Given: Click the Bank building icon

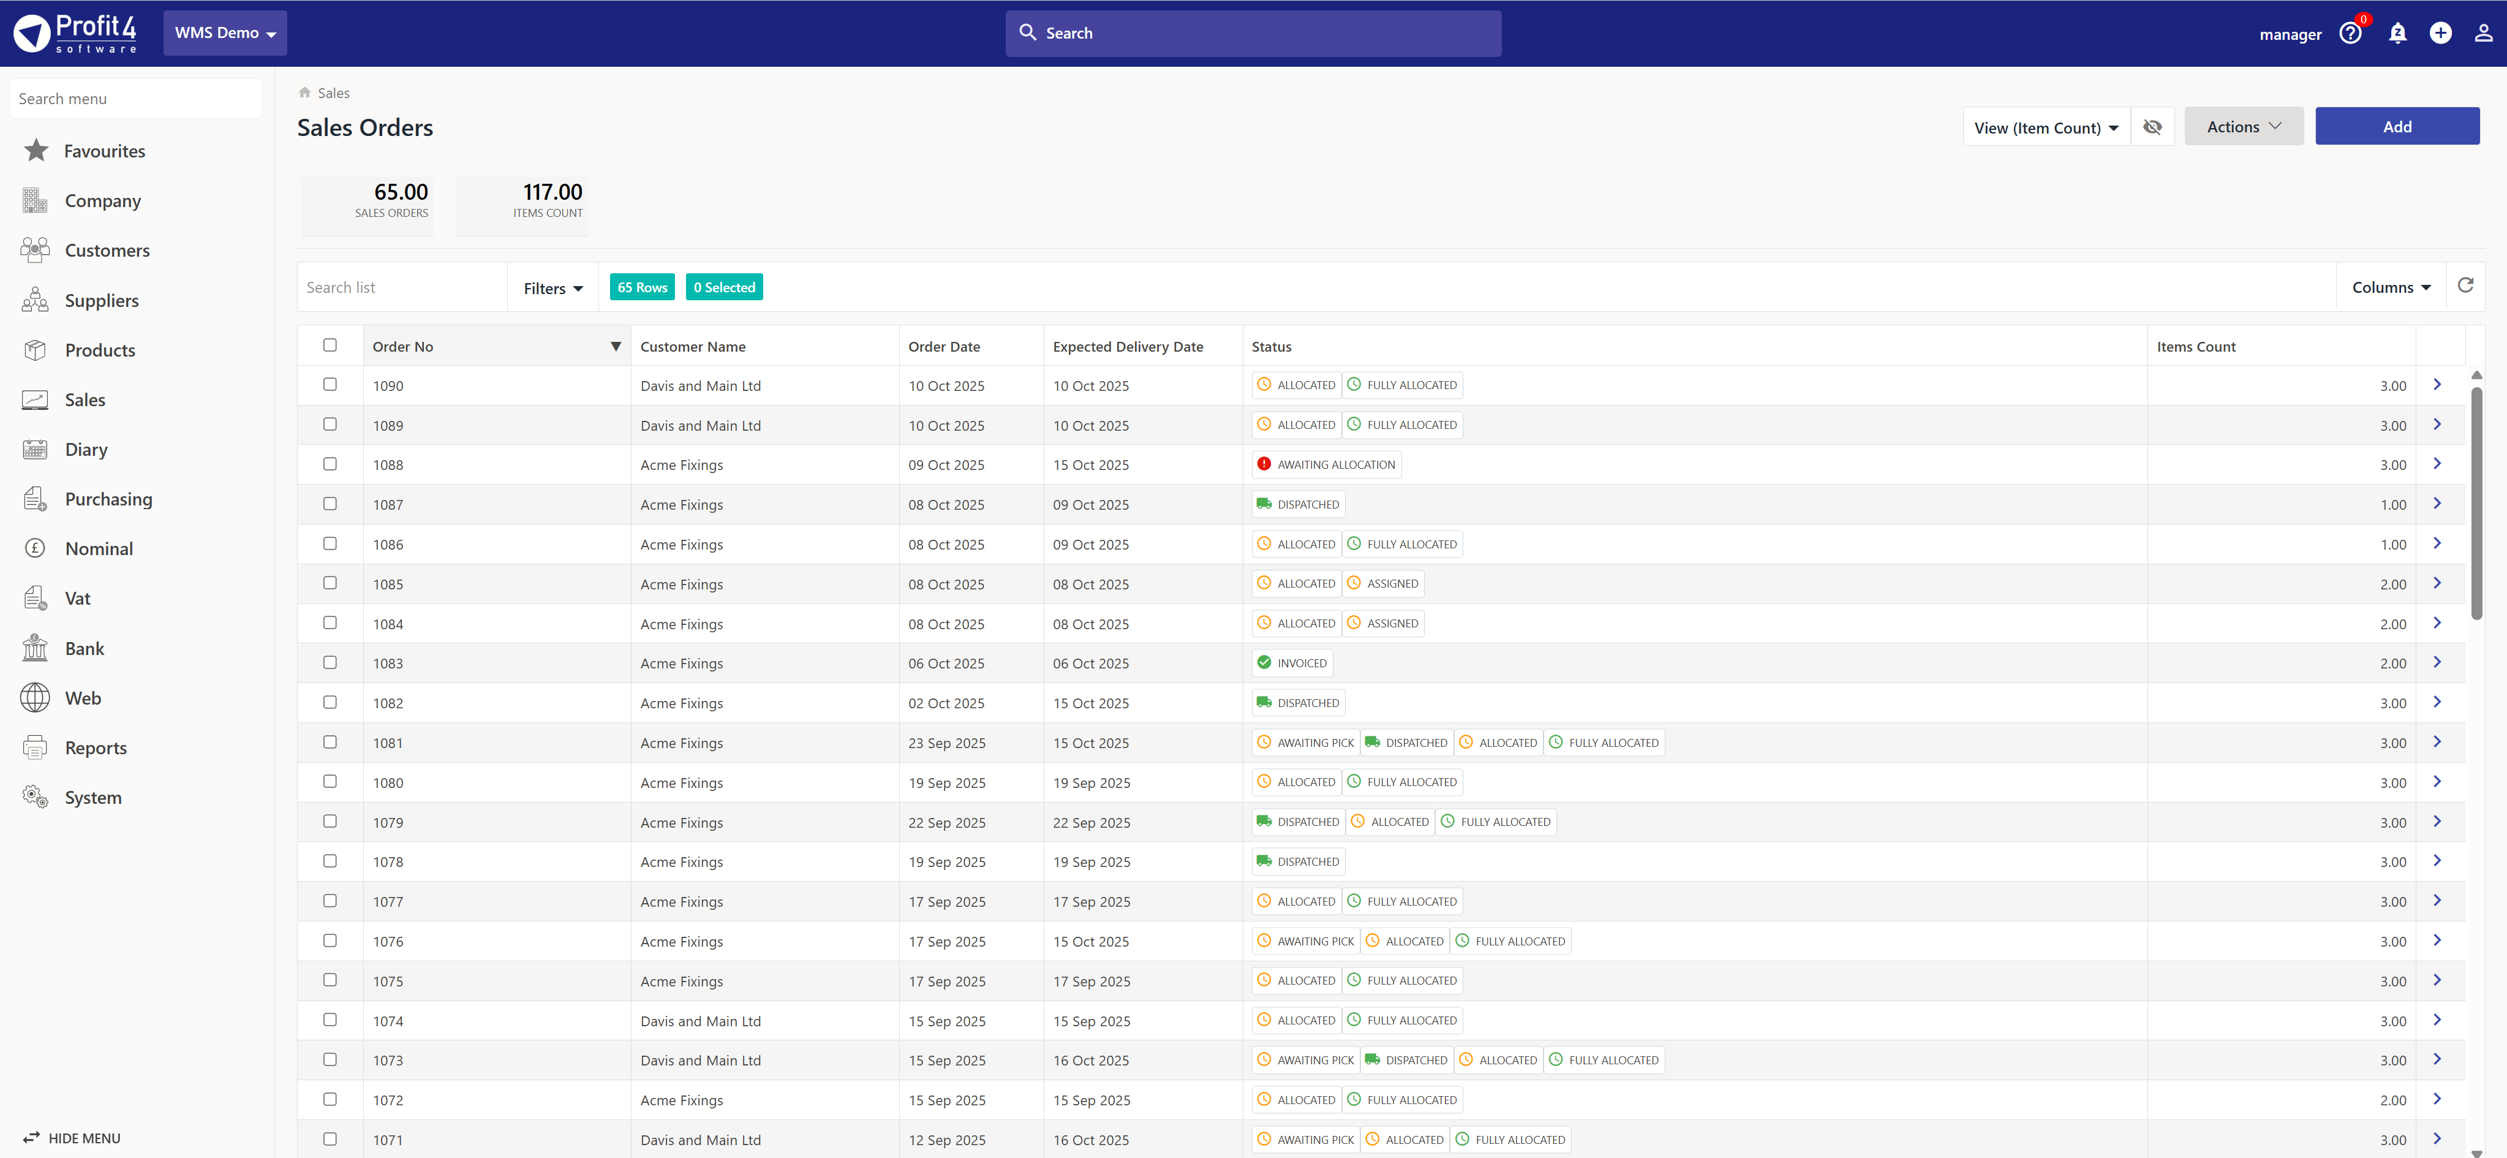Looking at the screenshot, I should pos(35,647).
